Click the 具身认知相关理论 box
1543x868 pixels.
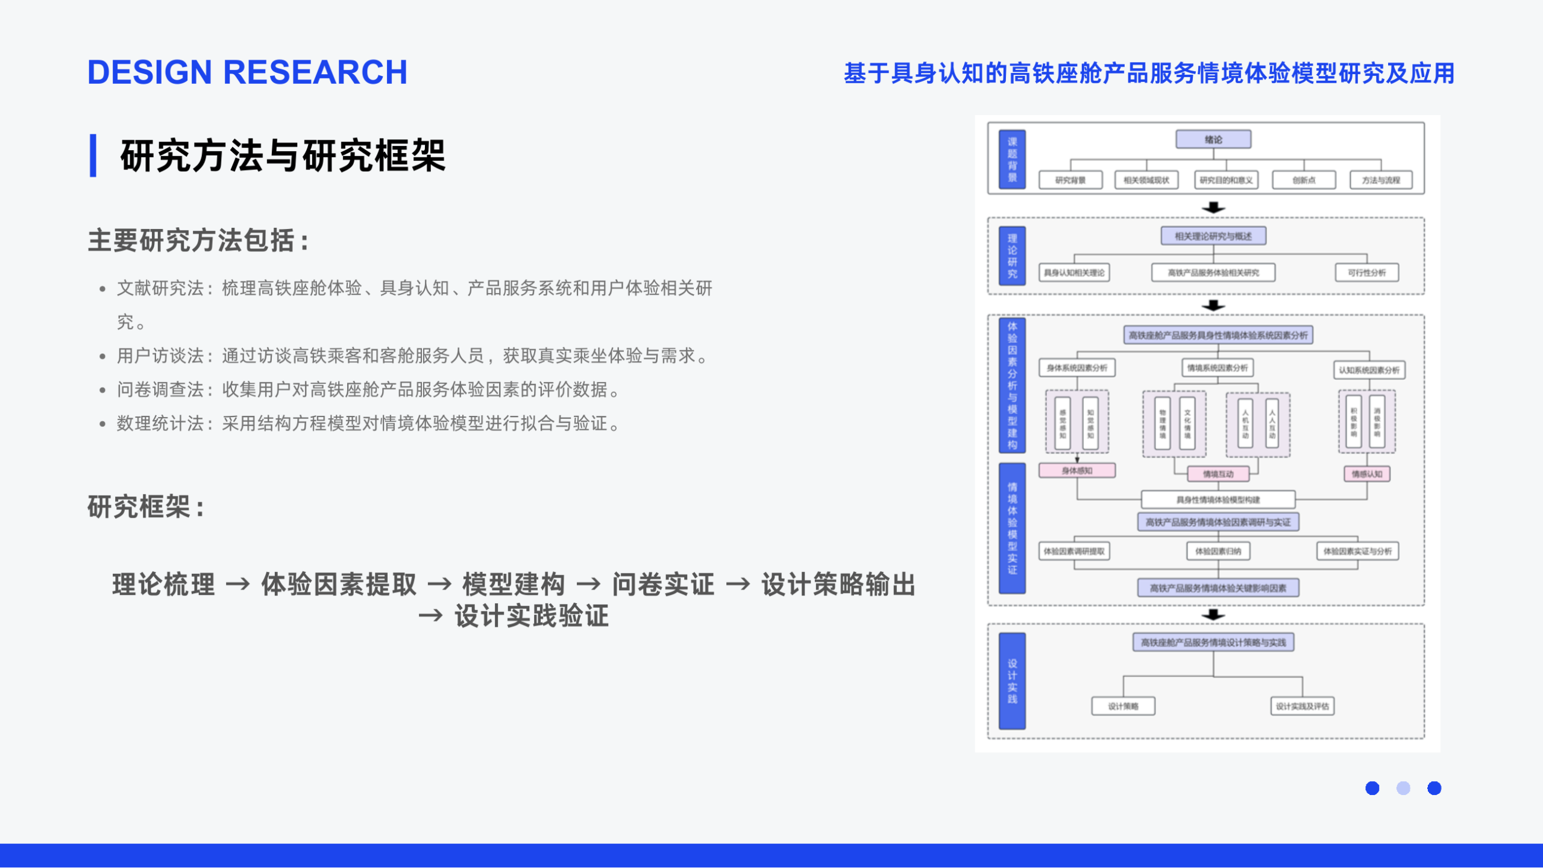[x=1074, y=272]
